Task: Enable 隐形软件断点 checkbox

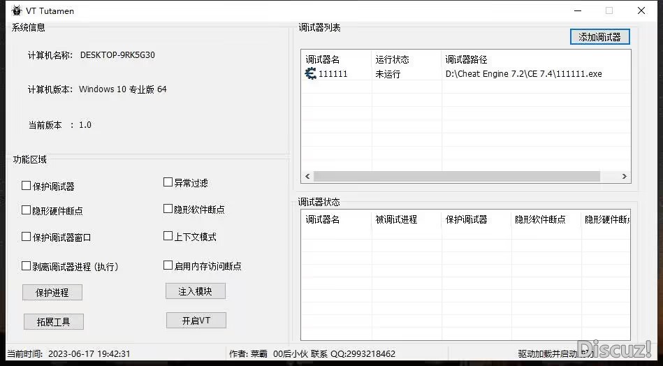Action: point(168,209)
